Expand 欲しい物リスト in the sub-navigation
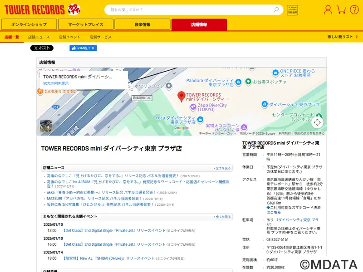Image resolution: width=363 pixels, height=272 pixels. coord(342,37)
